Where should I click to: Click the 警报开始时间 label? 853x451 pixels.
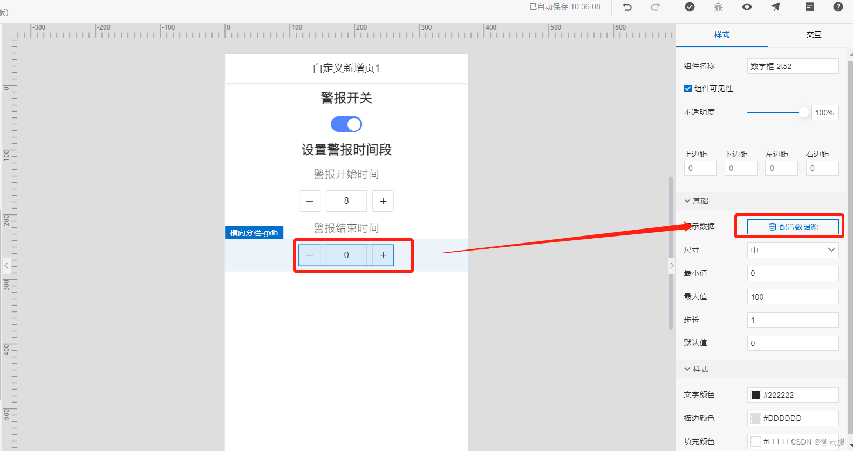click(x=346, y=174)
